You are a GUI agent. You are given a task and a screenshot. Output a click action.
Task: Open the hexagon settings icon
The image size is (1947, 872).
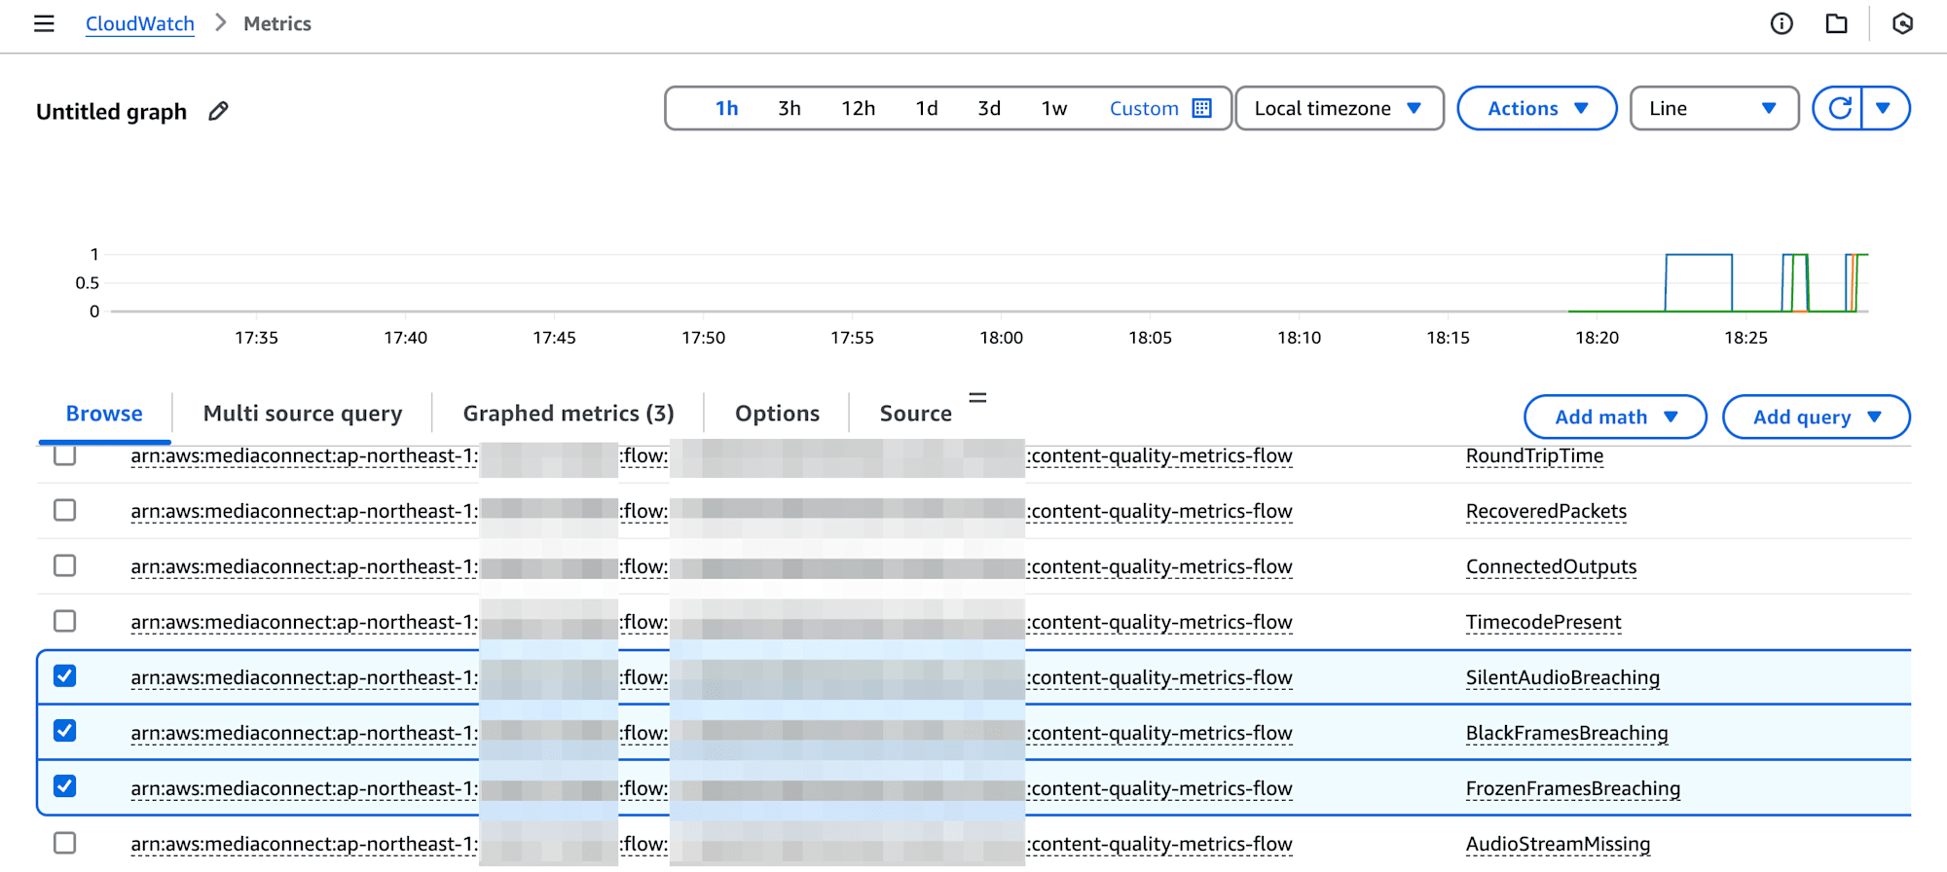coord(1902,23)
